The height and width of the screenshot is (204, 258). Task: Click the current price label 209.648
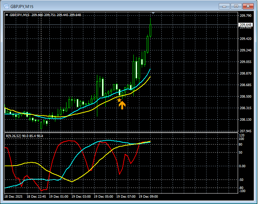coord(245,24)
